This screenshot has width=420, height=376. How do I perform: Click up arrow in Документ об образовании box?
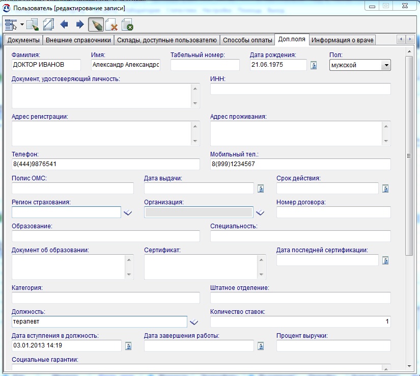129,260
